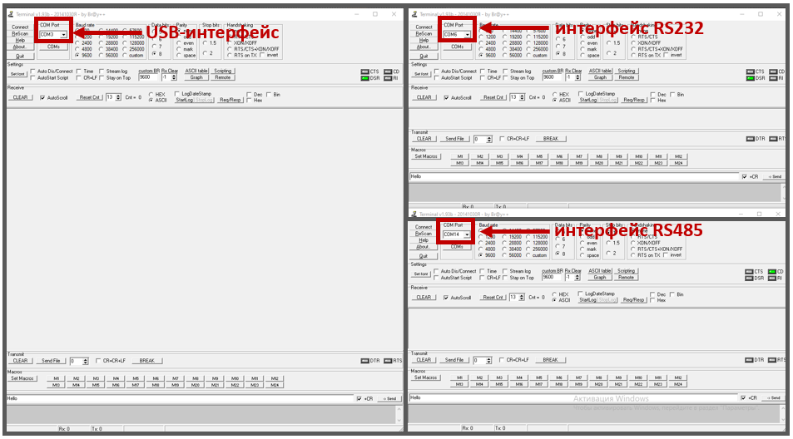The height and width of the screenshot is (439, 793).
Task: Open ASCII table in the COM3 window
Action: pyautogui.click(x=196, y=71)
